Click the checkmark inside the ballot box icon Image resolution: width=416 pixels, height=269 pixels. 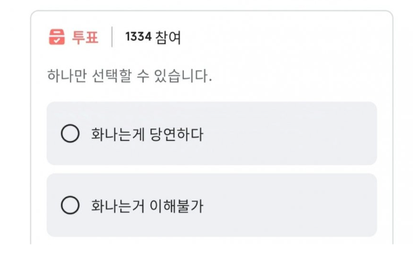pos(56,40)
